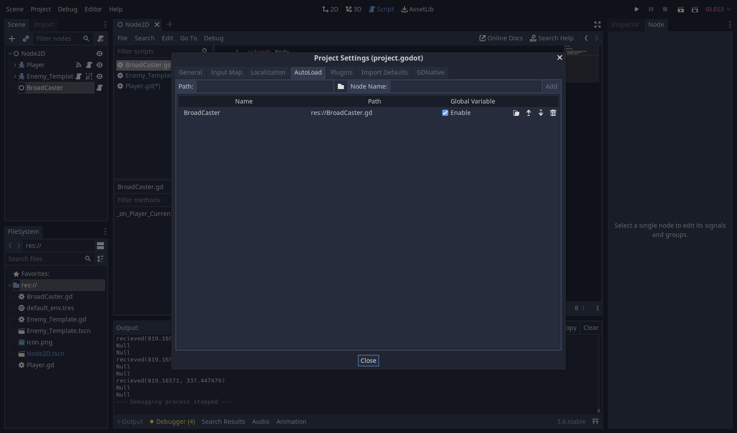Toggle distraction-free mode icon

597,25
